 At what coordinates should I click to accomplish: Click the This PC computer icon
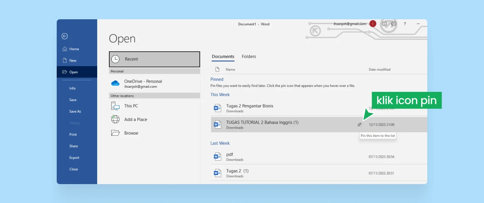tap(115, 106)
